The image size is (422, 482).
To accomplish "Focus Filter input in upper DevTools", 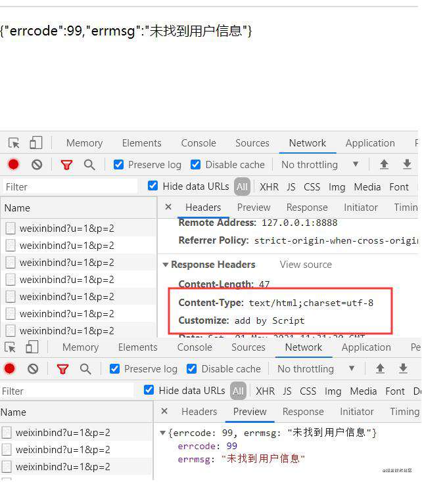I will tap(70, 186).
